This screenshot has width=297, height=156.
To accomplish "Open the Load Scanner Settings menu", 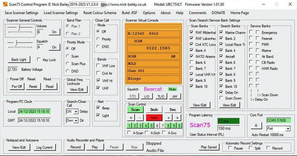I will (61, 13).
